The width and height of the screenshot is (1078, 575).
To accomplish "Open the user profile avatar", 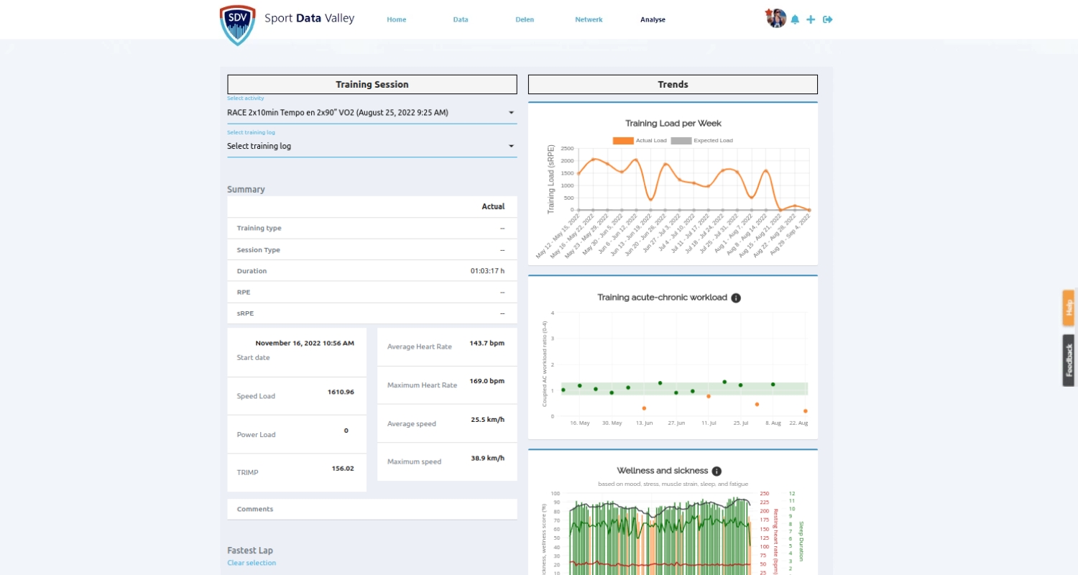I will tap(776, 19).
